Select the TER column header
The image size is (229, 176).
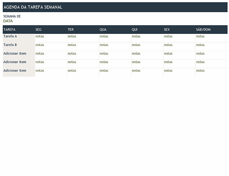click(x=71, y=29)
